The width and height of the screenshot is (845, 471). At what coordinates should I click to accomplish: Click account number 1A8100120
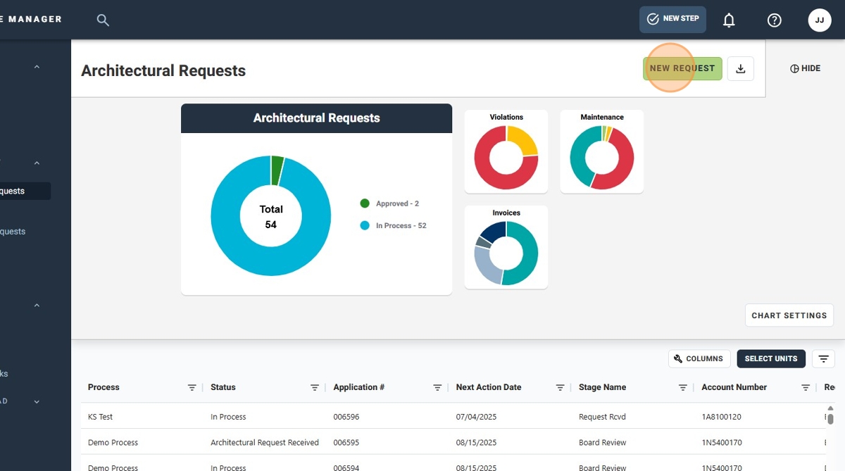[722, 417]
